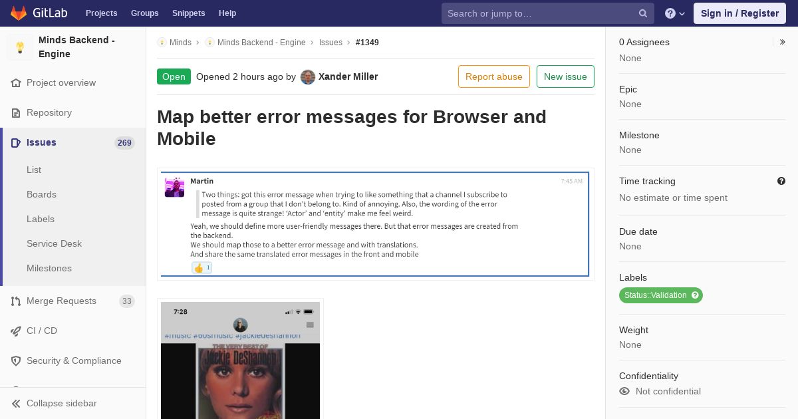Select Labels under Issues

pos(41,219)
